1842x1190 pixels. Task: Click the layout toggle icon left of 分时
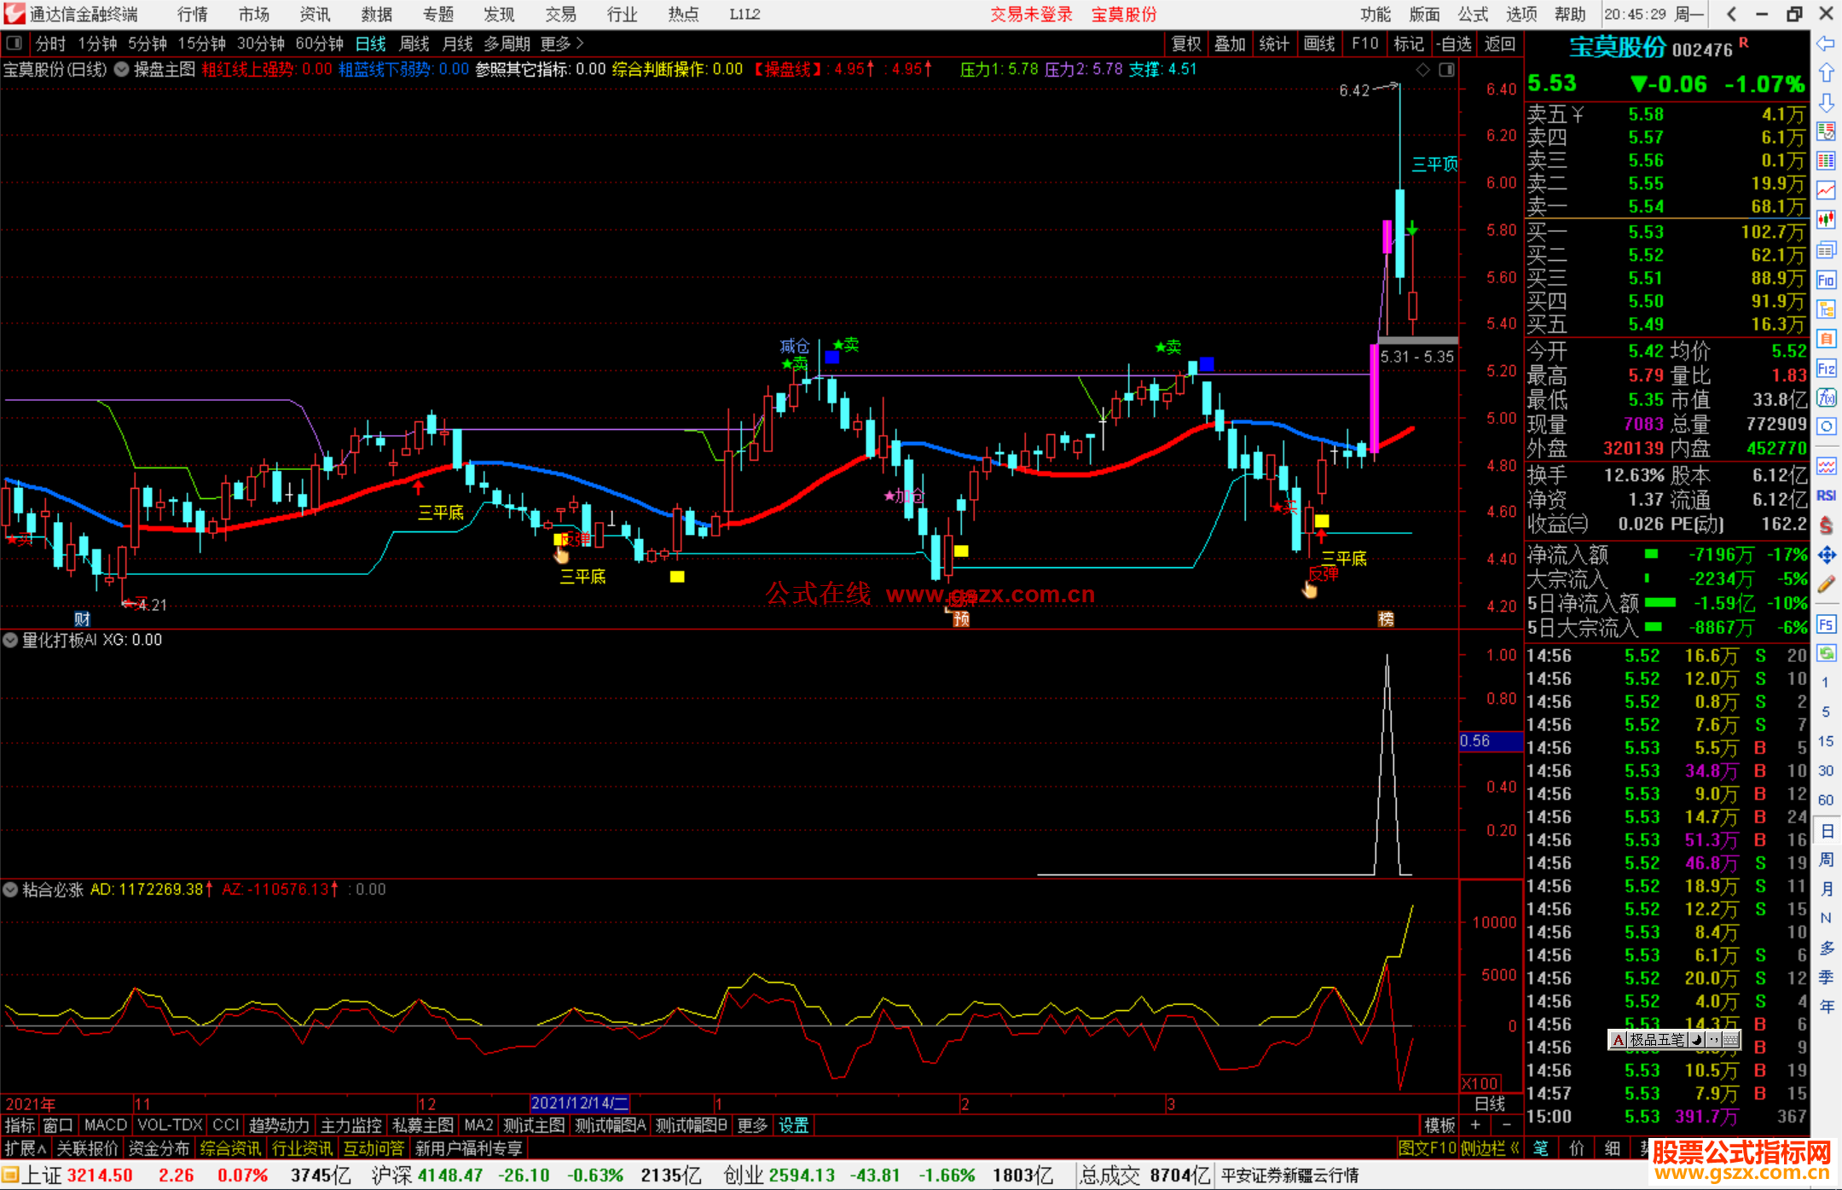pos(14,43)
